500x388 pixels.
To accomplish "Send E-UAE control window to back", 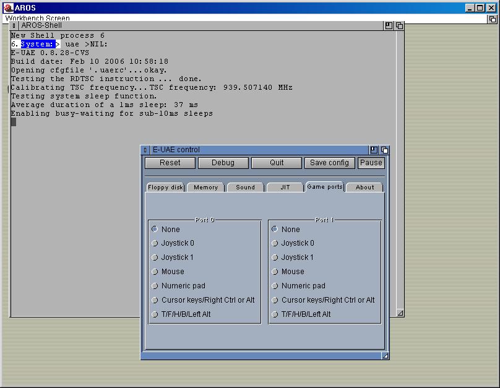I will (384, 150).
